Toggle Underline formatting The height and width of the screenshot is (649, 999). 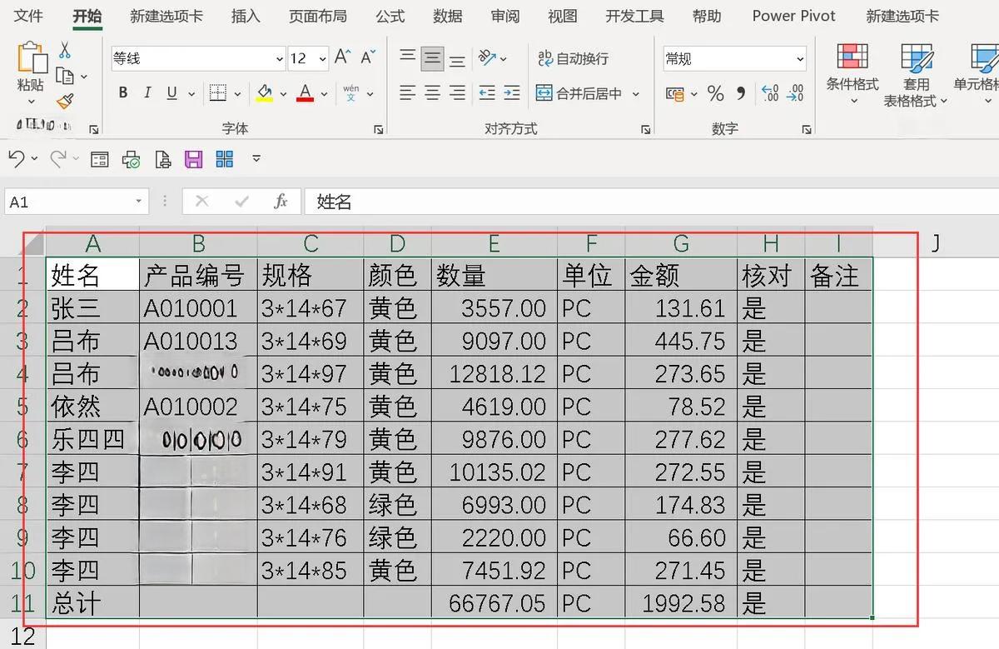172,92
